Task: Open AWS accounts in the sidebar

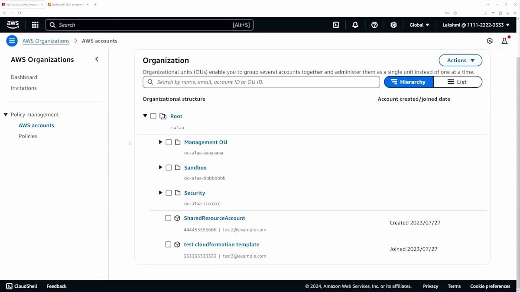Action: 36,125
